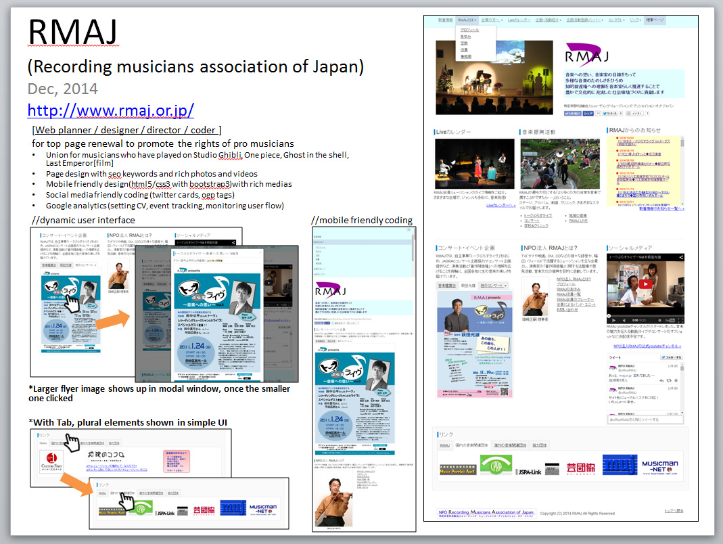Follow the 新着情報のお知らせ一覧へ link
The width and height of the screenshot is (723, 544).
click(661, 208)
